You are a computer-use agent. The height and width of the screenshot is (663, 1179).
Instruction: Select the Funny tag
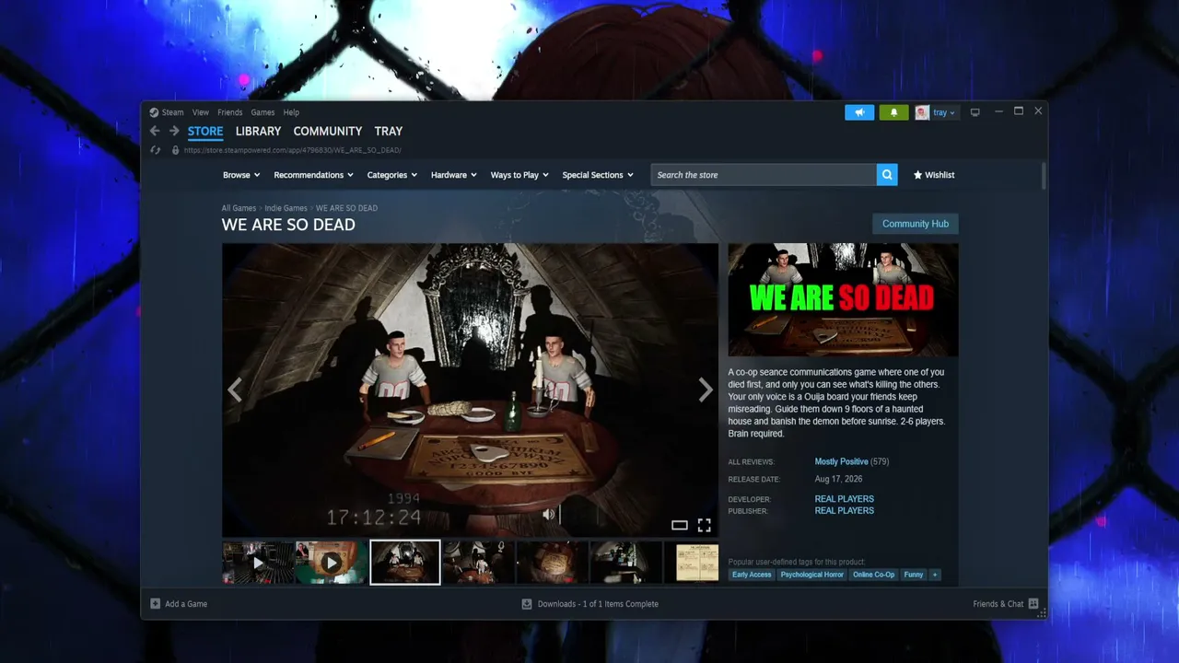coord(914,575)
